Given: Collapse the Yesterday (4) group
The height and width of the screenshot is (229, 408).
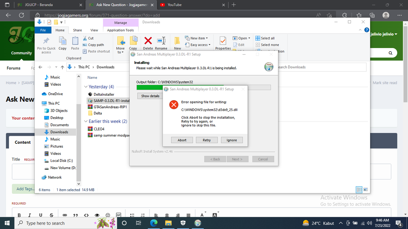Looking at the screenshot, I should (86, 87).
